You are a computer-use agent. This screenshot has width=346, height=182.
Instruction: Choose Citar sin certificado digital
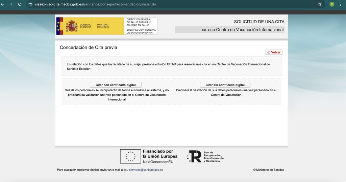pos(225,85)
